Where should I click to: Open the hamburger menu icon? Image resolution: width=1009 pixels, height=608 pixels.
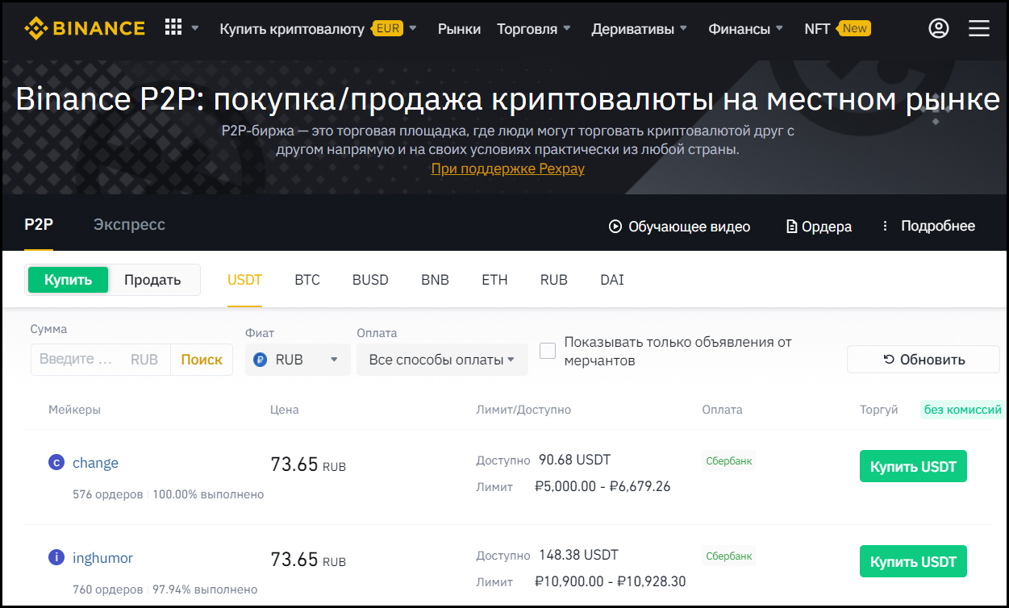click(x=979, y=28)
